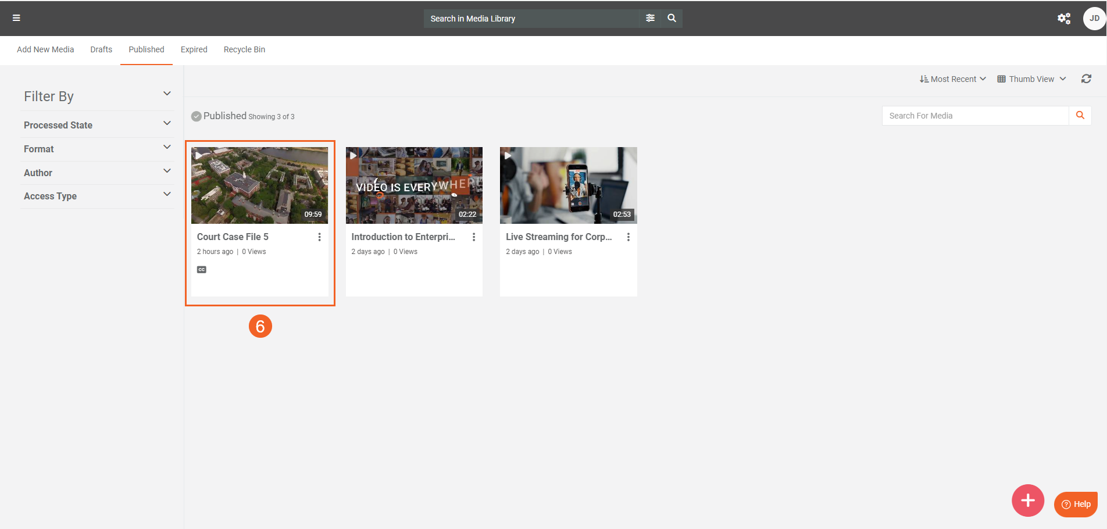Open options menu for Court Case File 5

coord(319,237)
